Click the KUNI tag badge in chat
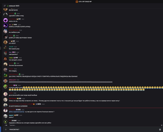 (18, 110)
